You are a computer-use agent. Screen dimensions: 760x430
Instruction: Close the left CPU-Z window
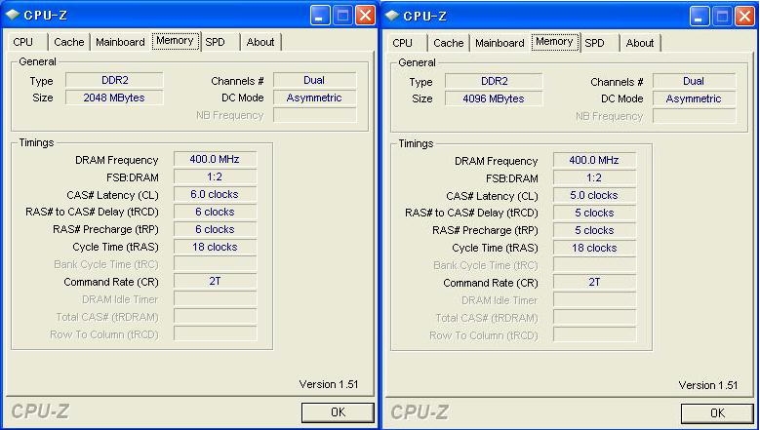click(366, 16)
